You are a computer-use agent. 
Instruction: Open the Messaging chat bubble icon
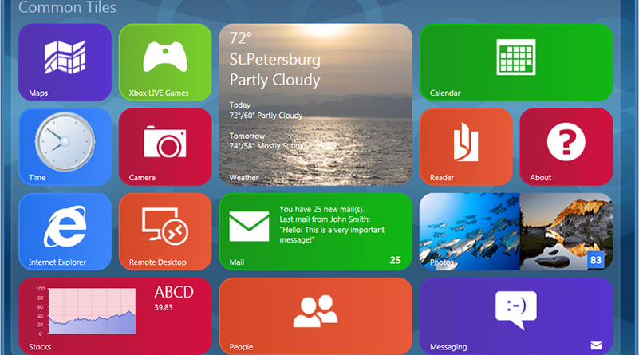tap(515, 309)
